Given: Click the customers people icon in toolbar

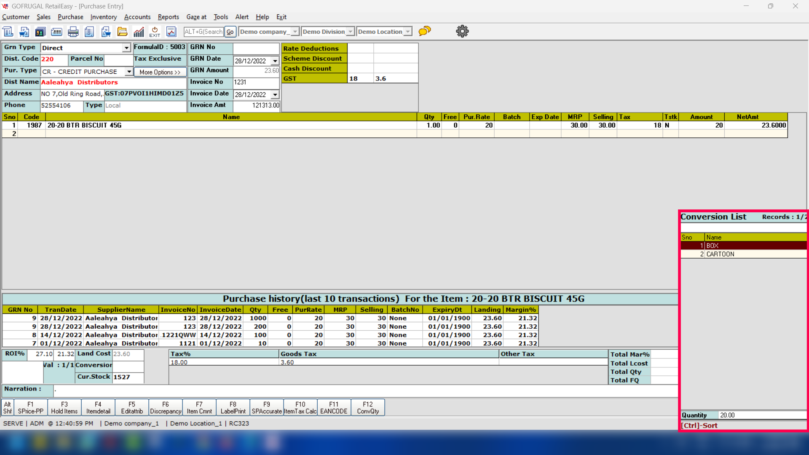Looking at the screenshot, I should coord(40,32).
